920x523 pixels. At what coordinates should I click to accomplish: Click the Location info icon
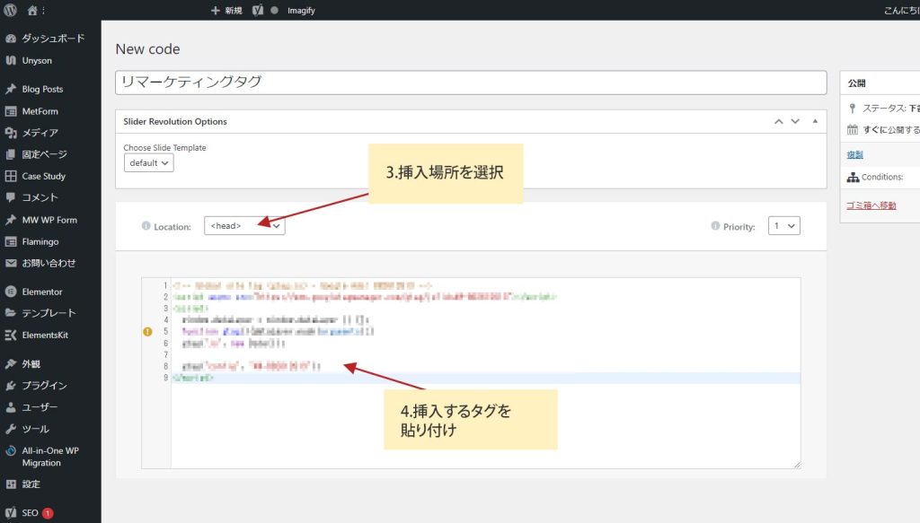[x=146, y=226]
